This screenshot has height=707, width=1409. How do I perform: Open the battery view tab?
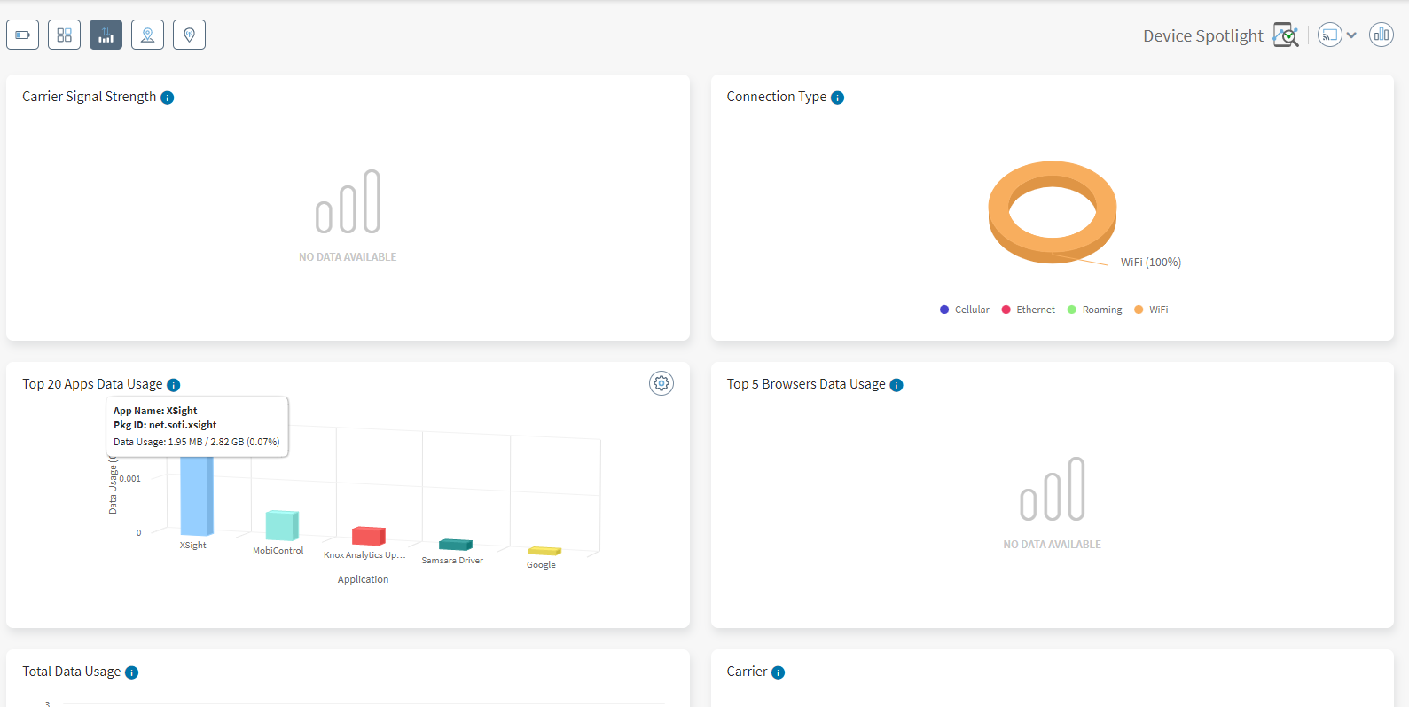(22, 35)
